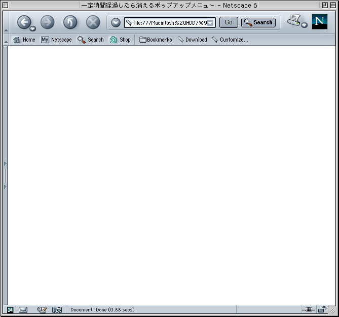
Task: Expand the URL history dropdown arrow
Action: point(210,23)
